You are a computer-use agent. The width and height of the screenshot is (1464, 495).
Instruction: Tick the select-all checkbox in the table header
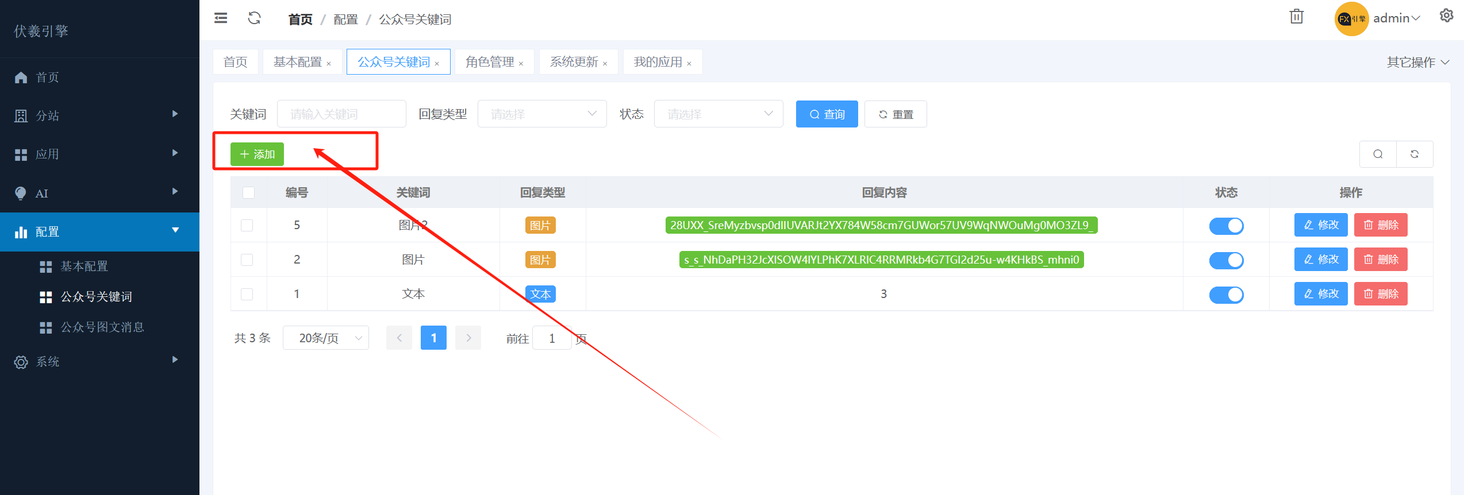(x=248, y=192)
